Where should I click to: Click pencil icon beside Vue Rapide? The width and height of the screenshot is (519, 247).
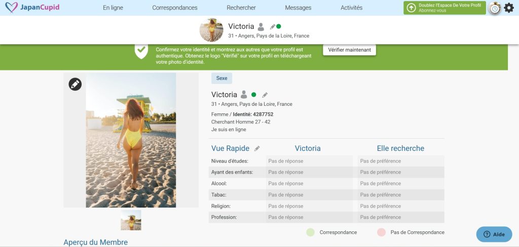click(x=257, y=149)
